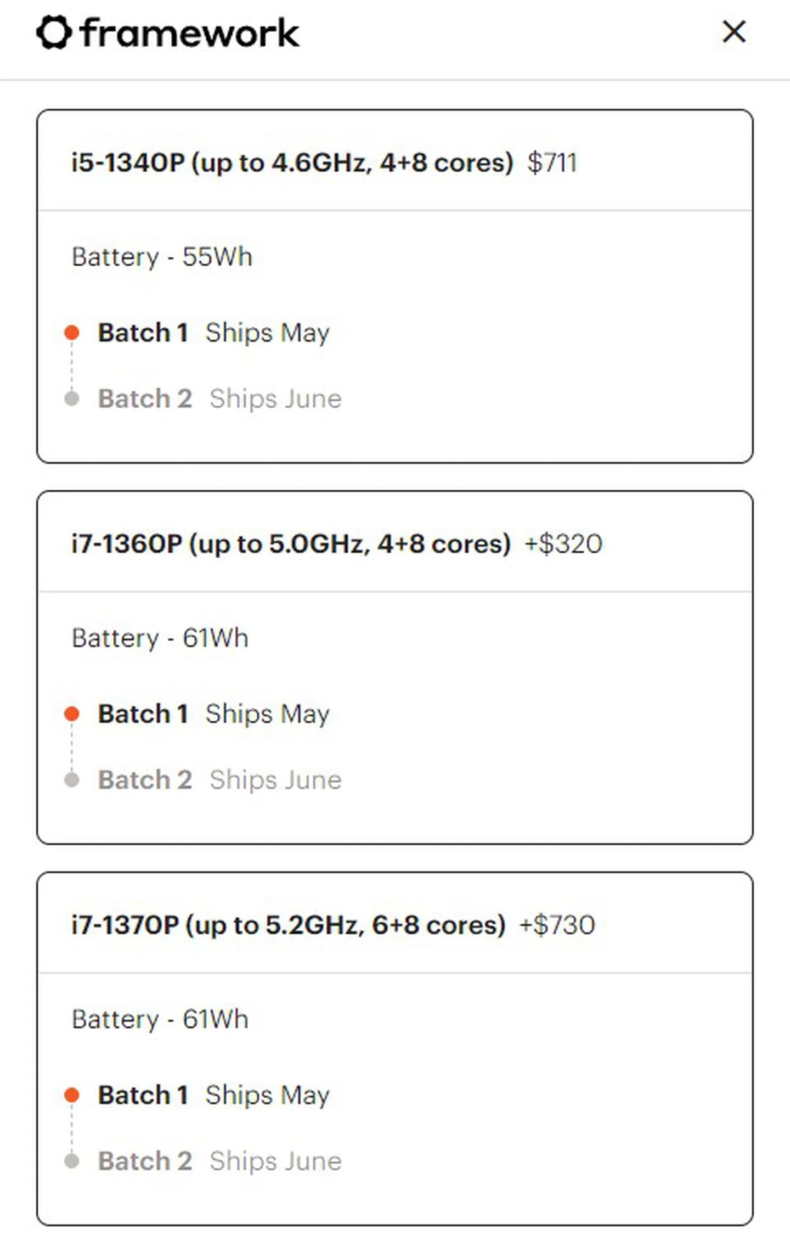
Task: Select Batch 2 Ships June for i7-1370P
Action: pyautogui.click(x=219, y=1161)
